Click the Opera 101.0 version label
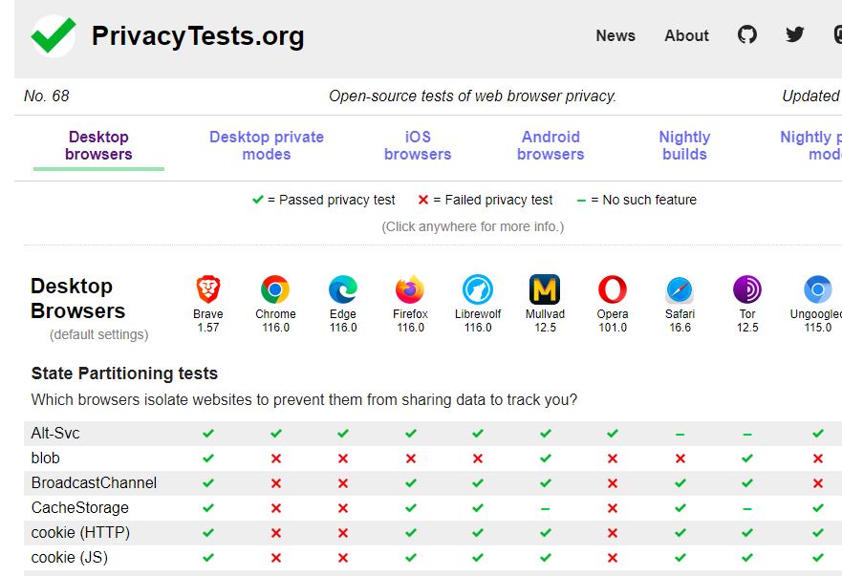The width and height of the screenshot is (842, 576). coord(613,328)
